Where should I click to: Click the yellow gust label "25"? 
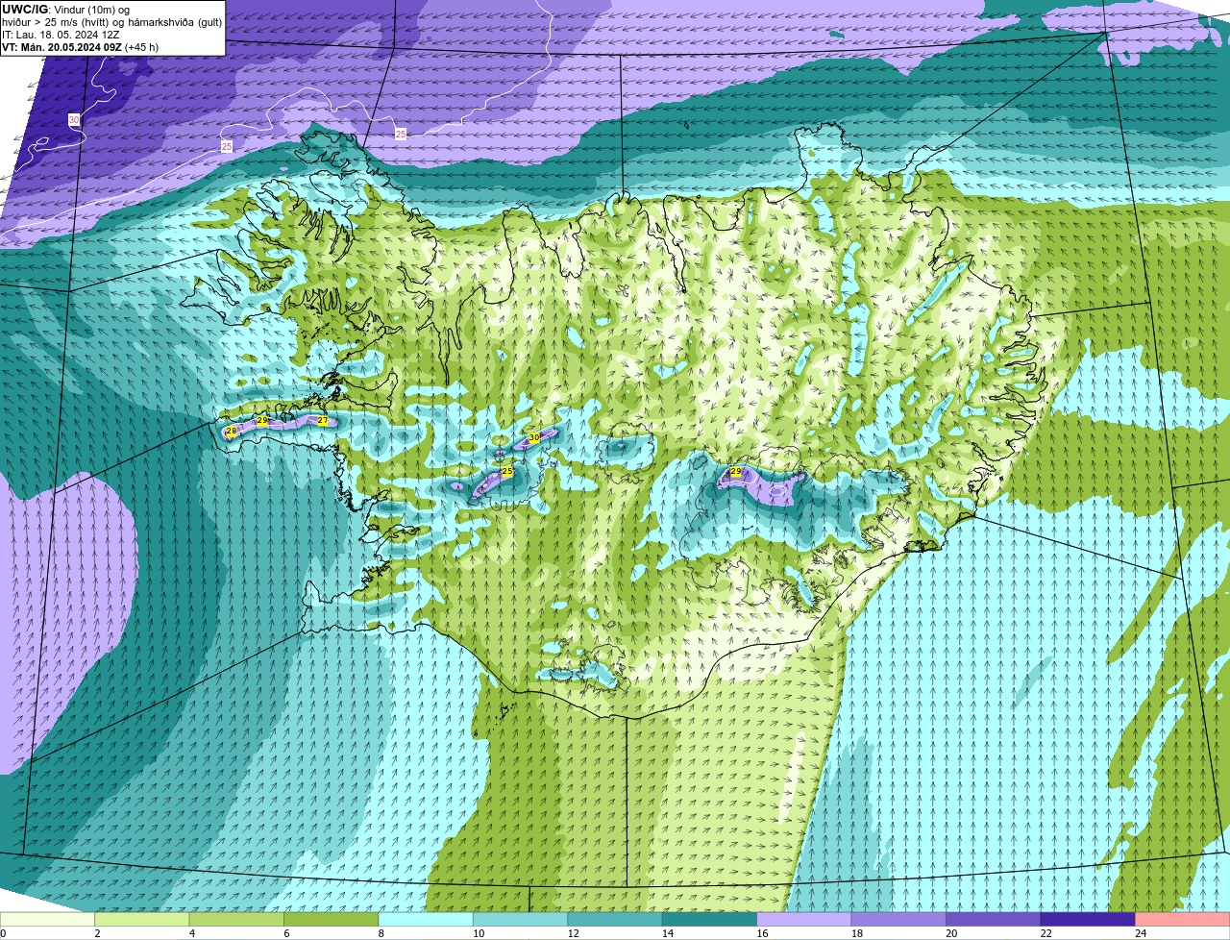click(507, 471)
